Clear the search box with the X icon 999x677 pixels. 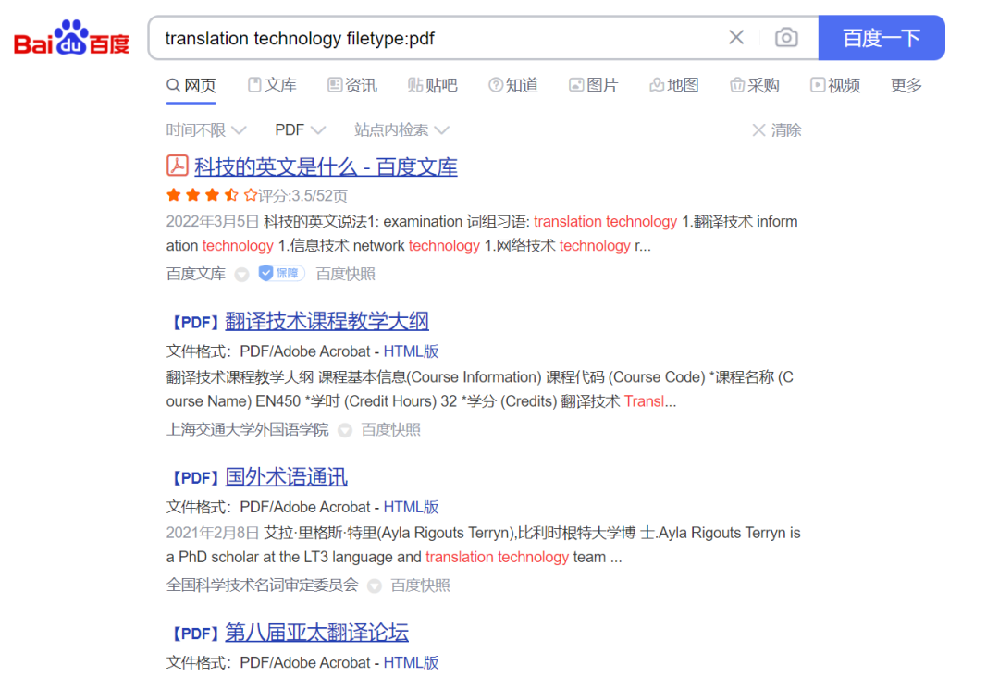click(x=736, y=38)
